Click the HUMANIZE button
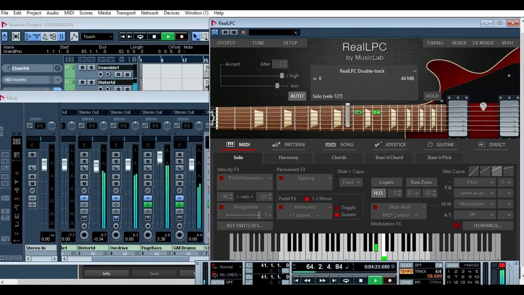 tap(488, 226)
